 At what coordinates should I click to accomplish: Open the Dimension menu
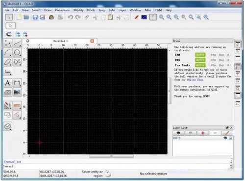[62, 10]
